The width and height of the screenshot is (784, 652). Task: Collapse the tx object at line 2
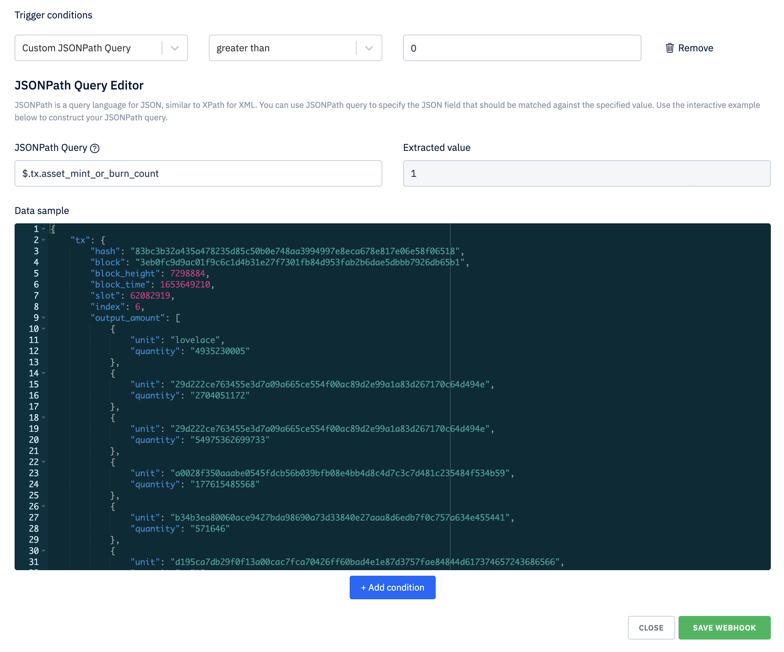[44, 240]
